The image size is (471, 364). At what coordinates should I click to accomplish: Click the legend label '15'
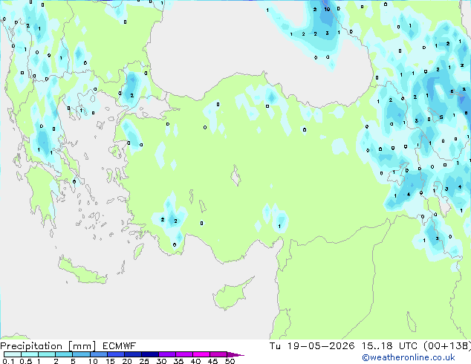[110, 361]
